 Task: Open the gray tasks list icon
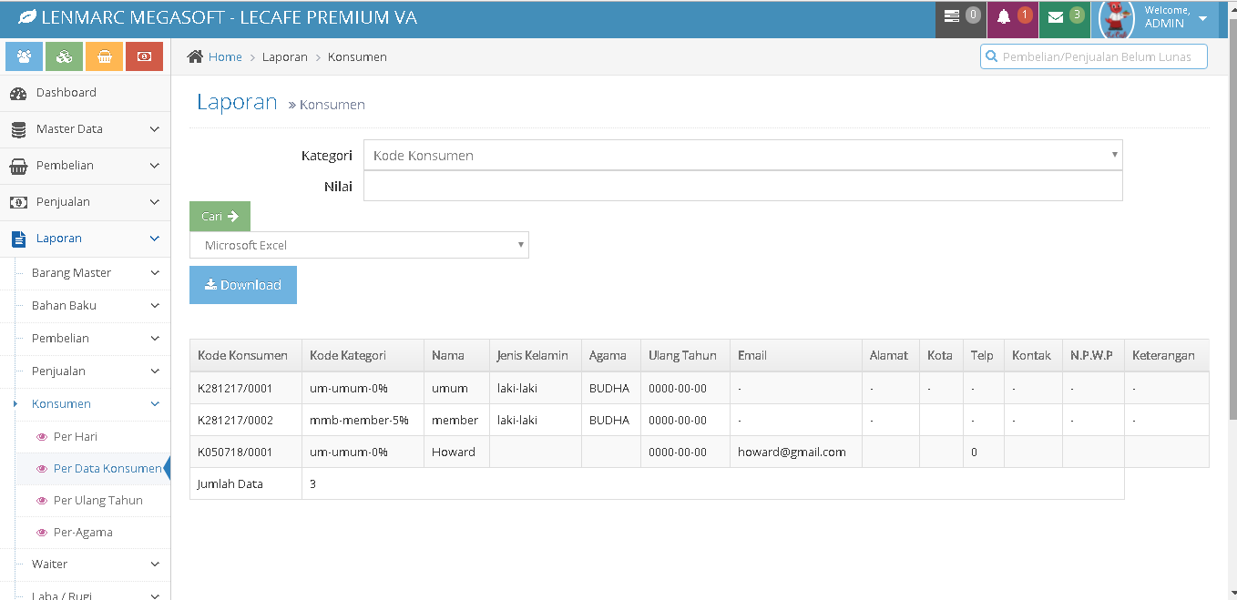(960, 17)
